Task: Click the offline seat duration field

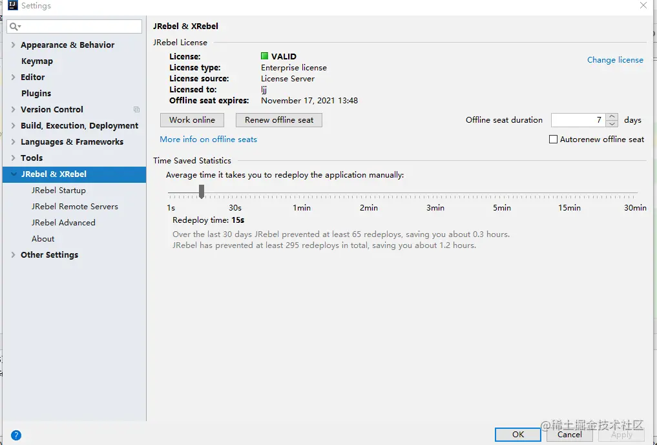Action: [x=579, y=120]
